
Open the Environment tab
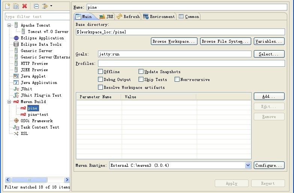click(x=159, y=16)
